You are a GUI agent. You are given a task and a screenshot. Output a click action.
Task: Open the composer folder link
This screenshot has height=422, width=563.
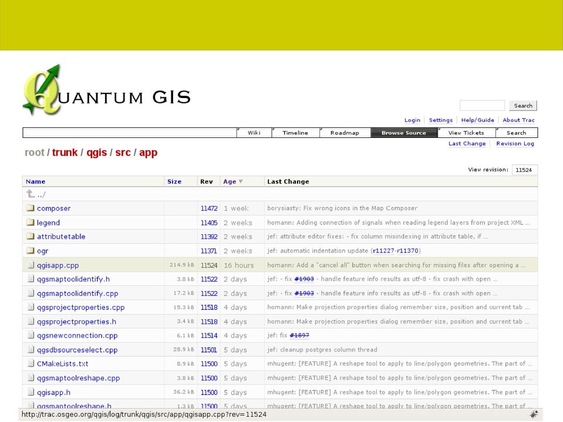(x=53, y=208)
